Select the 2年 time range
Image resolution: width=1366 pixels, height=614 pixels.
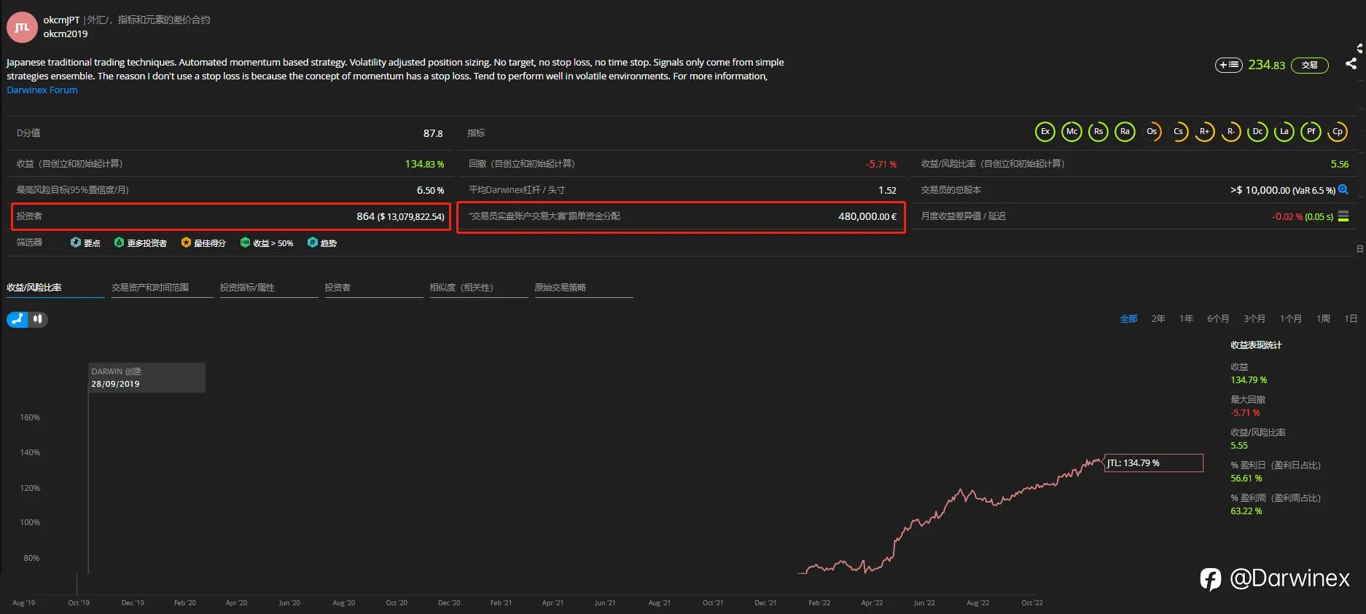click(x=1158, y=319)
